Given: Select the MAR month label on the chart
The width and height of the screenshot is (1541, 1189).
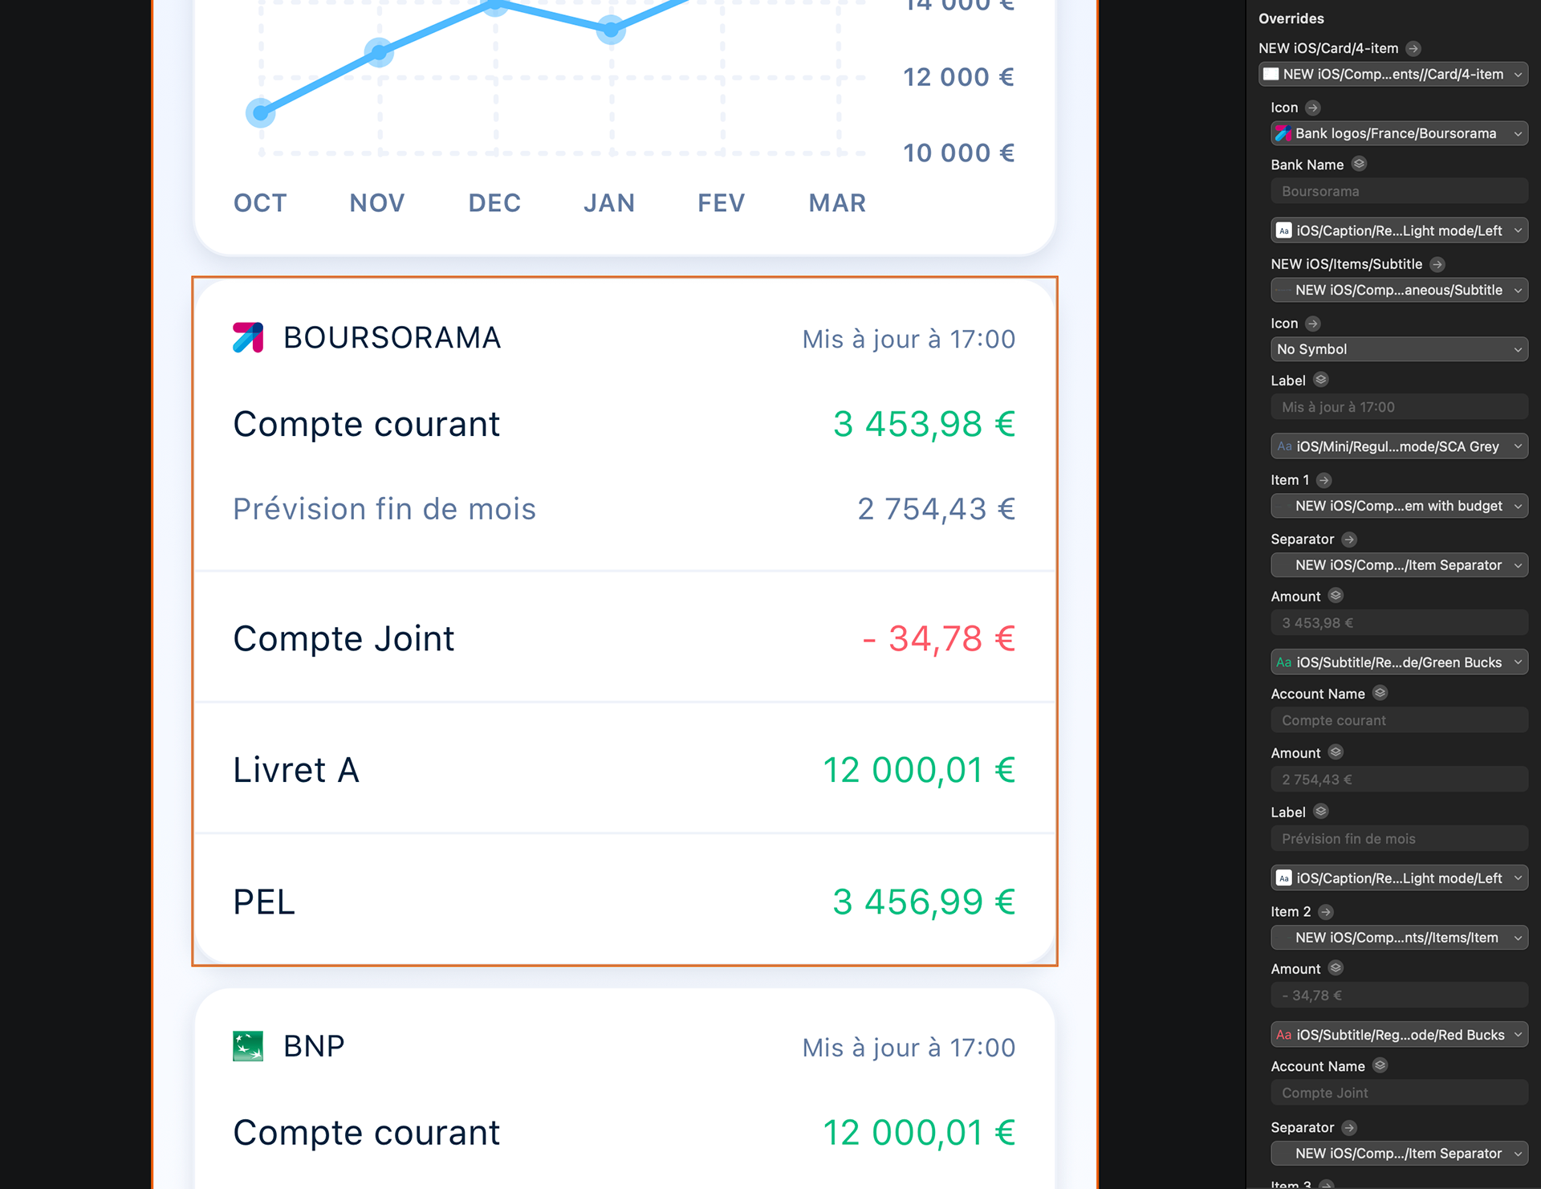Looking at the screenshot, I should (837, 203).
